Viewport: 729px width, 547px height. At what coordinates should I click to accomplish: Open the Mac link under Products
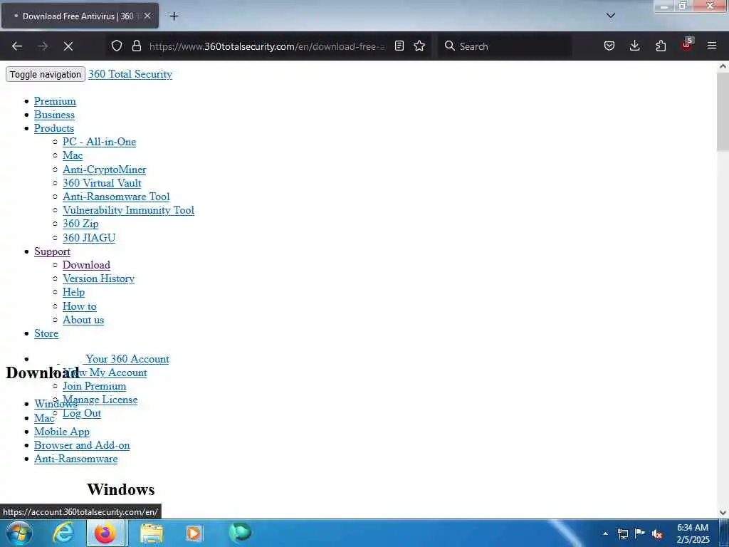(73, 155)
